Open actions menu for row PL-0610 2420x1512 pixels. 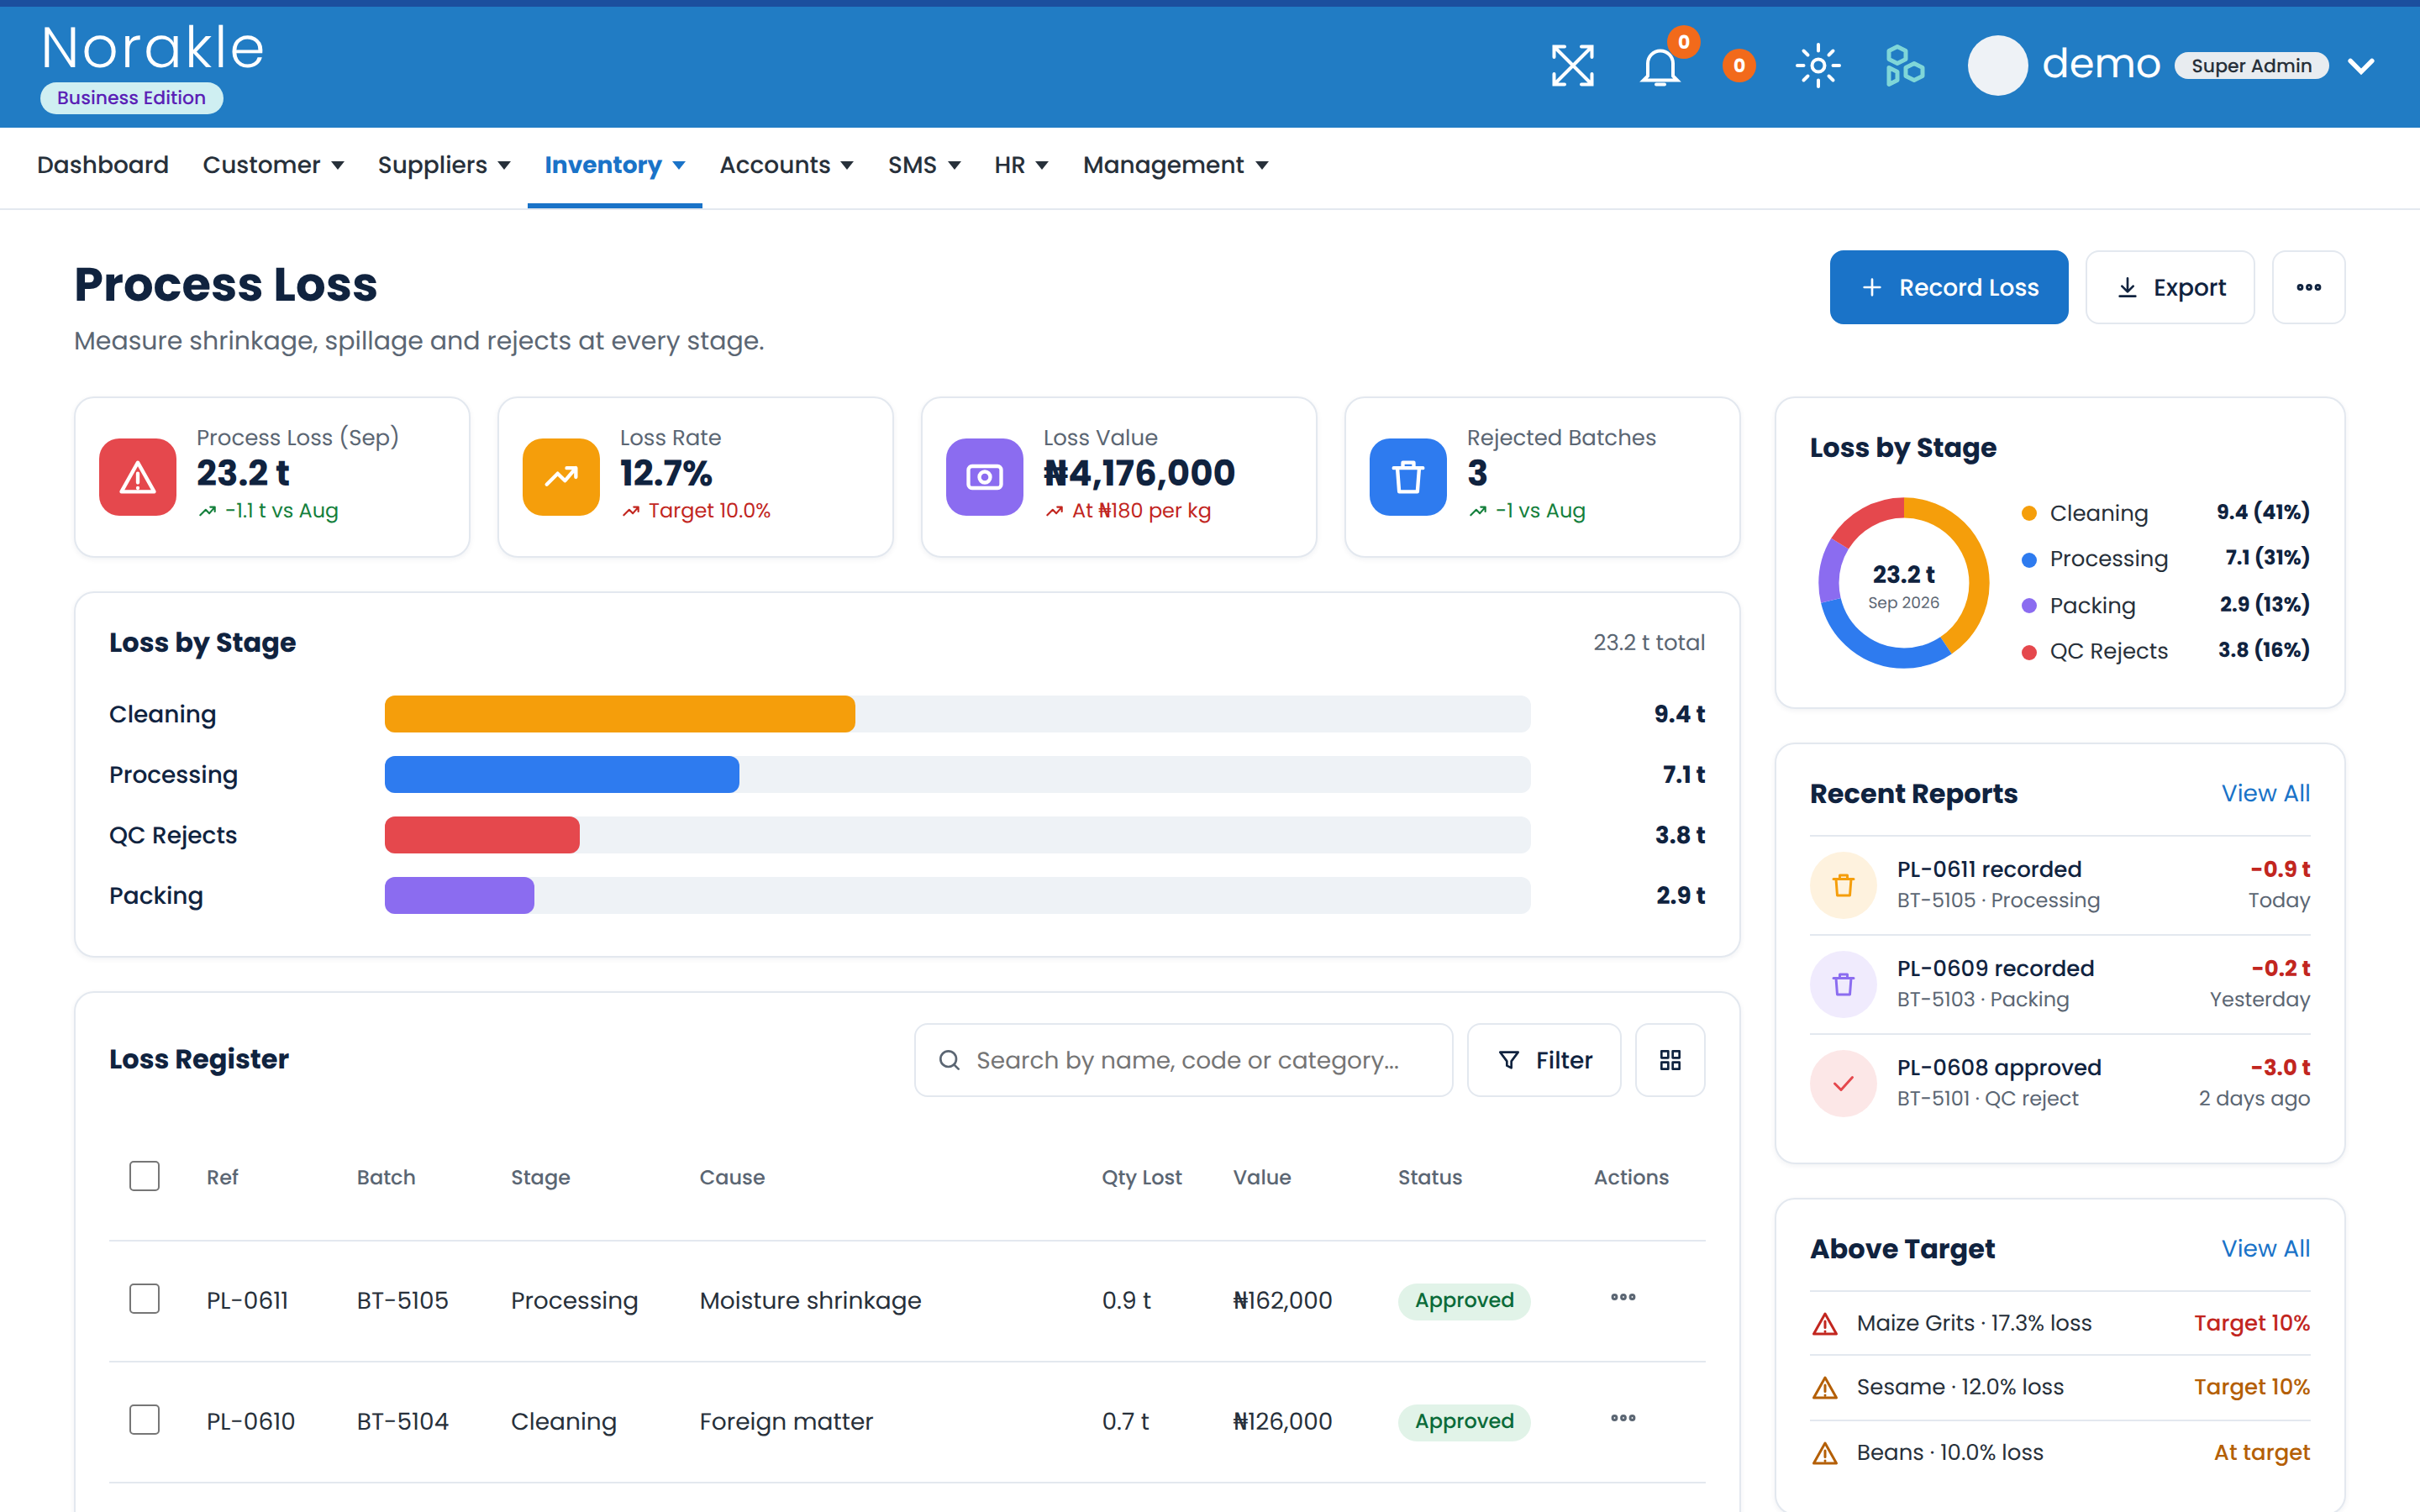(x=1623, y=1419)
